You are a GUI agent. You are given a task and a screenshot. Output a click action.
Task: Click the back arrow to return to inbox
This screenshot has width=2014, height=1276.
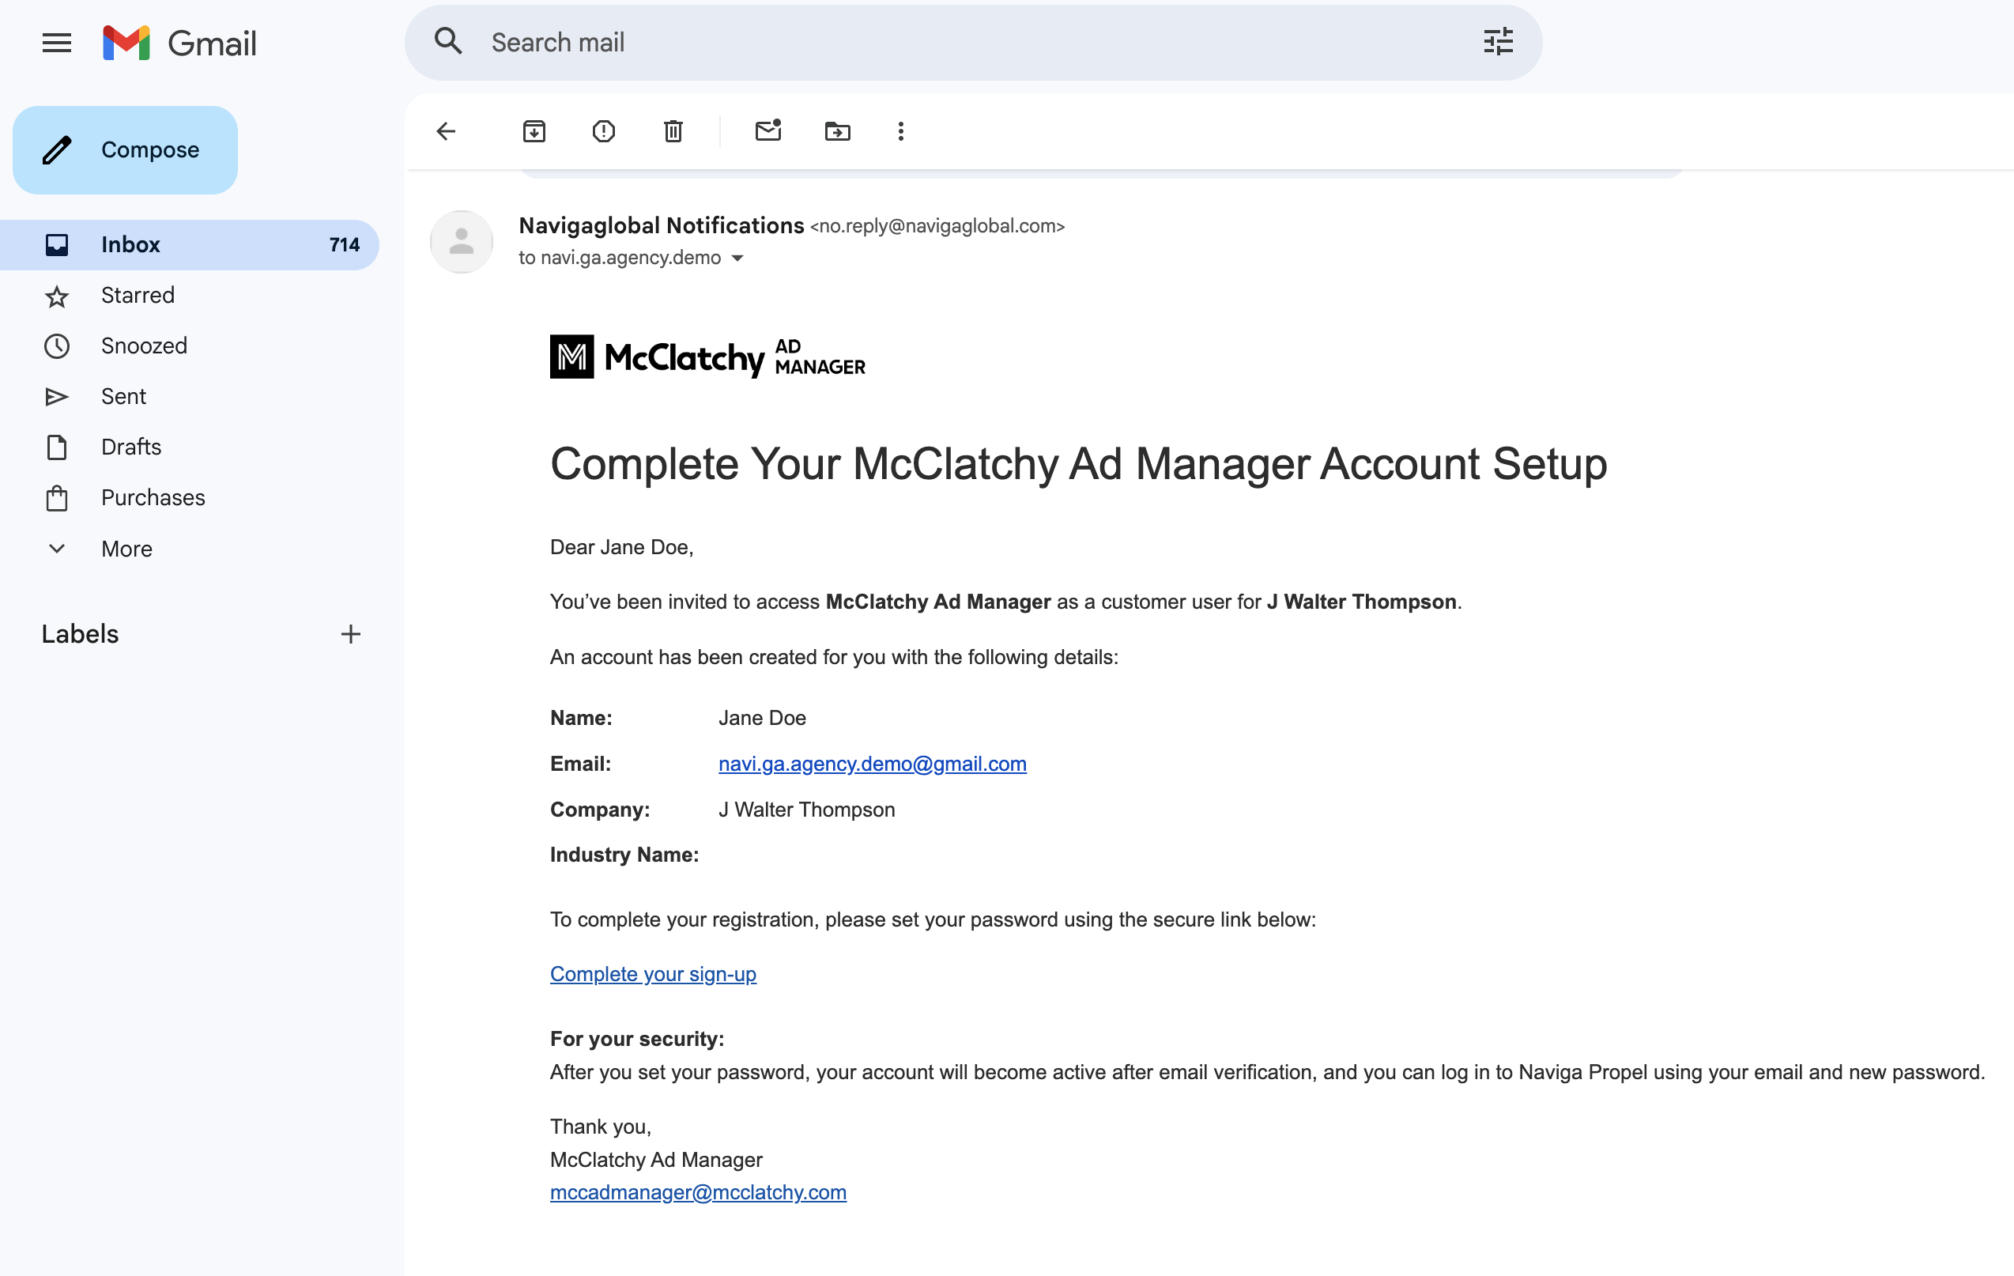tap(446, 131)
